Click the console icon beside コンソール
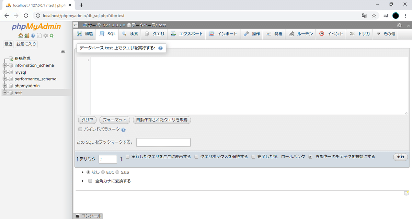Image resolution: width=412 pixels, height=219 pixels. pos(78,216)
